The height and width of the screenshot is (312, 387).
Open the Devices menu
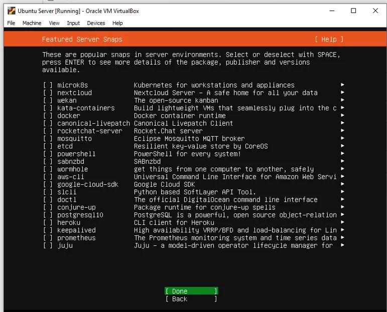[96, 23]
